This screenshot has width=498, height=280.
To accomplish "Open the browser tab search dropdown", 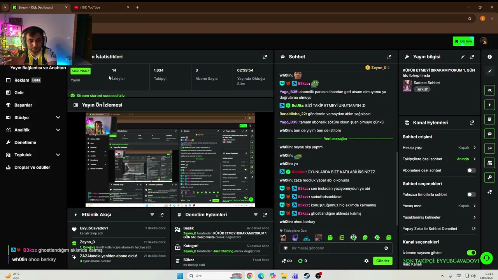I will point(5,7).
